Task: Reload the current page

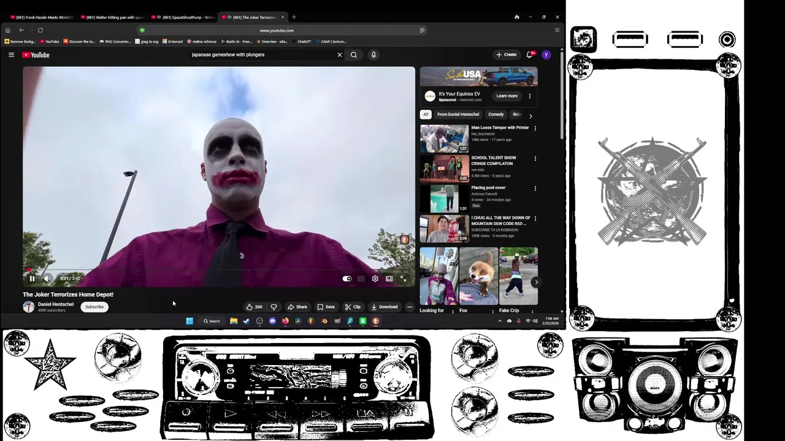Action: point(40,30)
